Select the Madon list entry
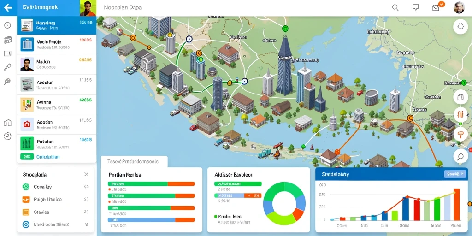 pyautogui.click(x=57, y=65)
